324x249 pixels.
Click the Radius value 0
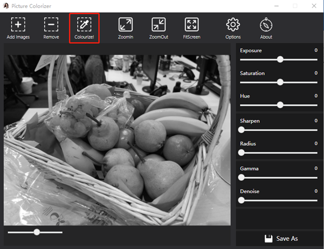click(x=316, y=144)
